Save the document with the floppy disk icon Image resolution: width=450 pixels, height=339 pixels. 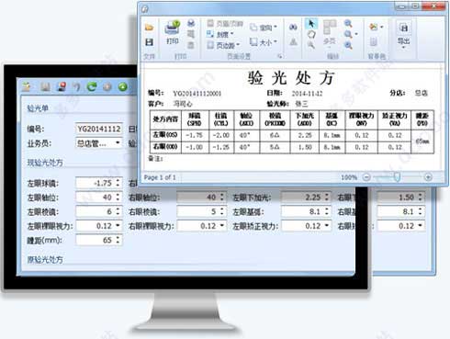coord(150,42)
